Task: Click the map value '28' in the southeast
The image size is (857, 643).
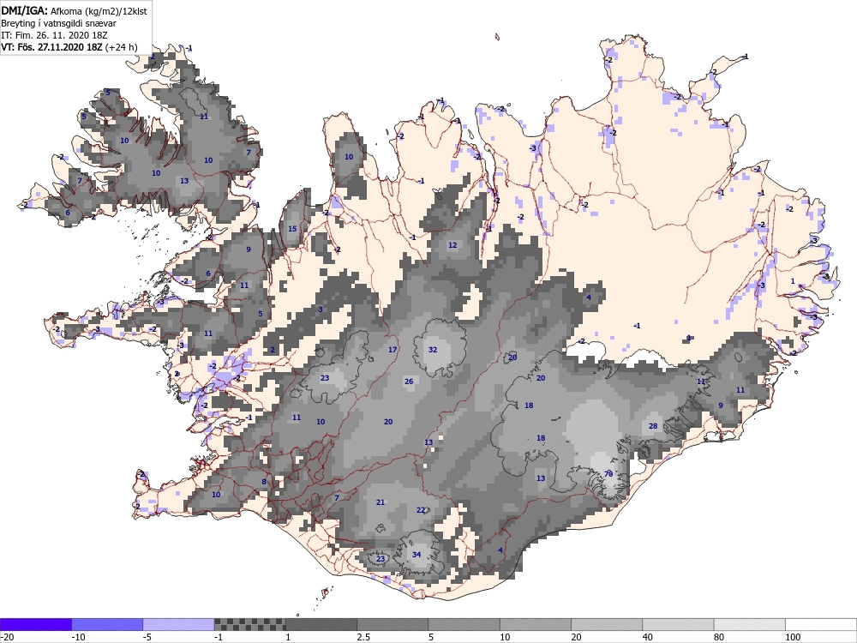Action: [653, 426]
